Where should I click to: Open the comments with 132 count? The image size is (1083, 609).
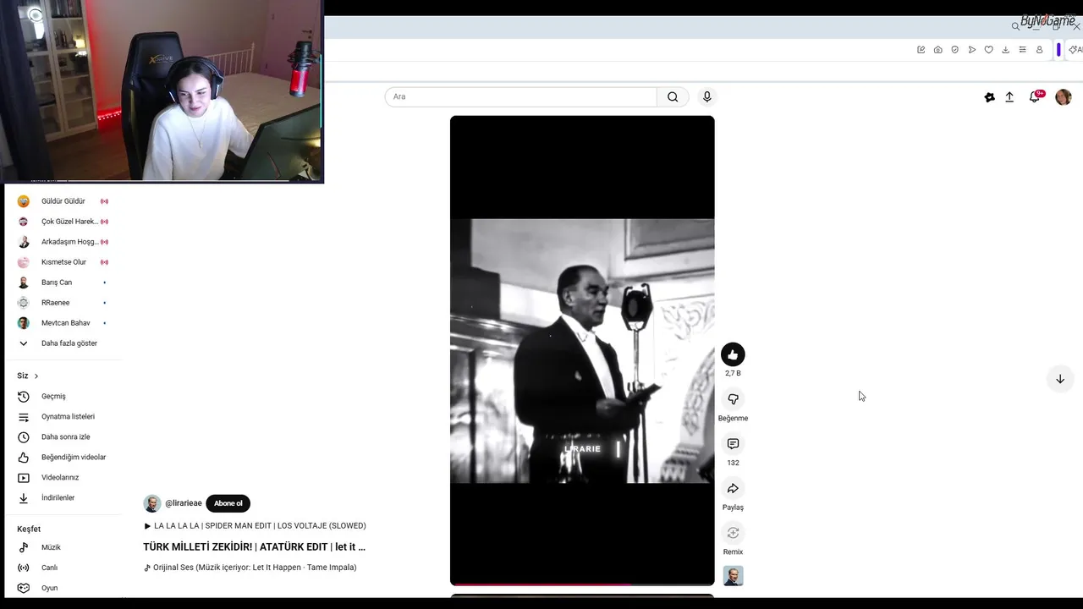733,444
